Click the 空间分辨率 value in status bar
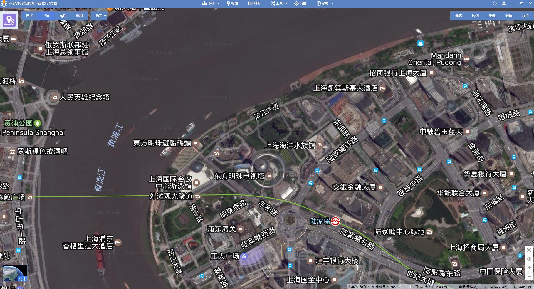This screenshot has width=534, height=289. click(429, 287)
